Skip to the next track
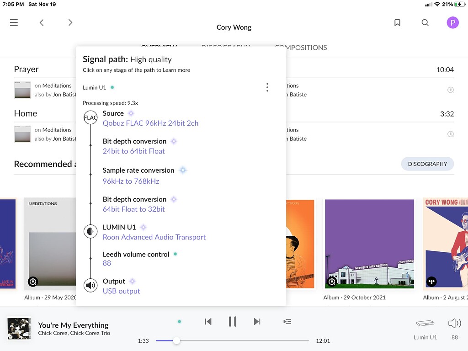Image resolution: width=468 pixels, height=351 pixels. click(257, 321)
